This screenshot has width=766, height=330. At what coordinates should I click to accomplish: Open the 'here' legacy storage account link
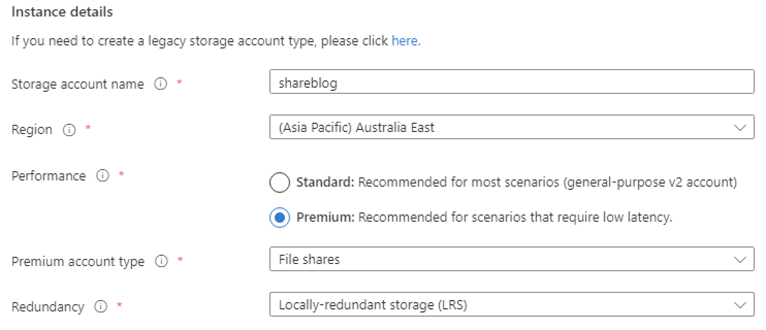click(406, 41)
